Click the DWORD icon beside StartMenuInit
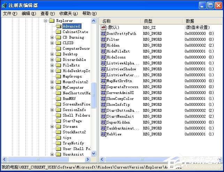Image resolution: width=224 pixels, height=172 pixels. (x=103, y=116)
